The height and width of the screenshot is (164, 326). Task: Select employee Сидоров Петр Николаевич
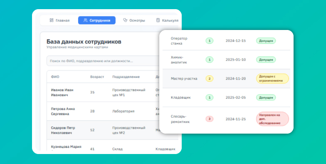pyautogui.click(x=63, y=130)
